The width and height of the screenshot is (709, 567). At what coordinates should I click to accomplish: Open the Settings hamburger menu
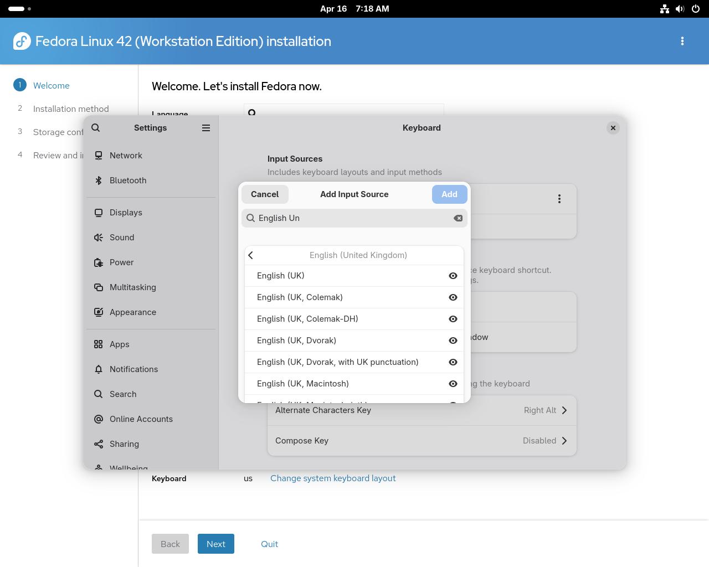point(206,128)
